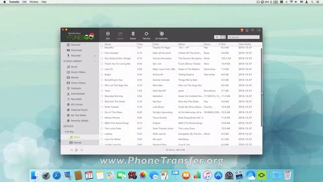The height and width of the screenshot is (182, 323).
Task: Open the Apple menu
Action: pos(5,2)
